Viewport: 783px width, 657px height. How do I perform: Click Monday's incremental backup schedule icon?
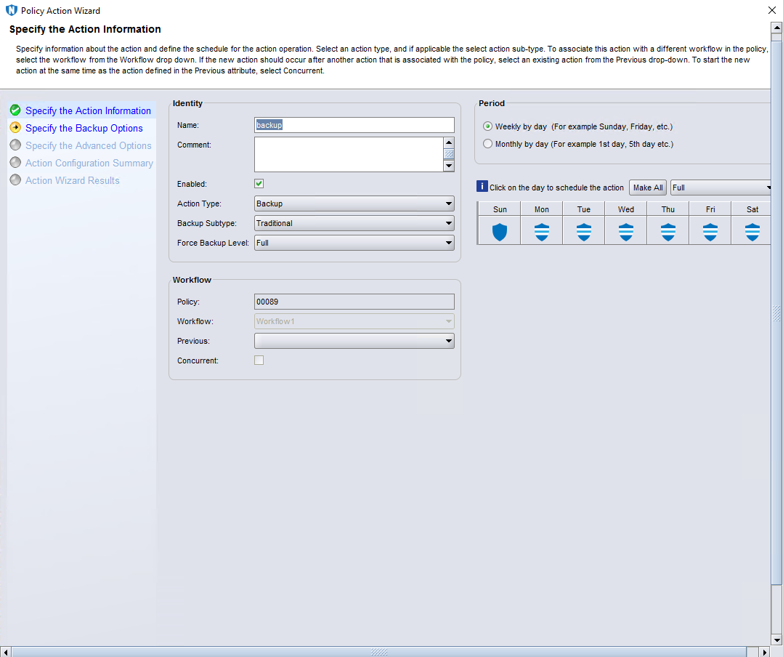click(x=542, y=232)
